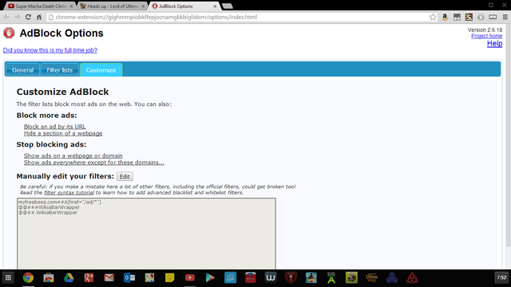The width and height of the screenshot is (511, 287).
Task: Open the Lord of Ultima Wiki shelf icon
Action: click(x=372, y=278)
